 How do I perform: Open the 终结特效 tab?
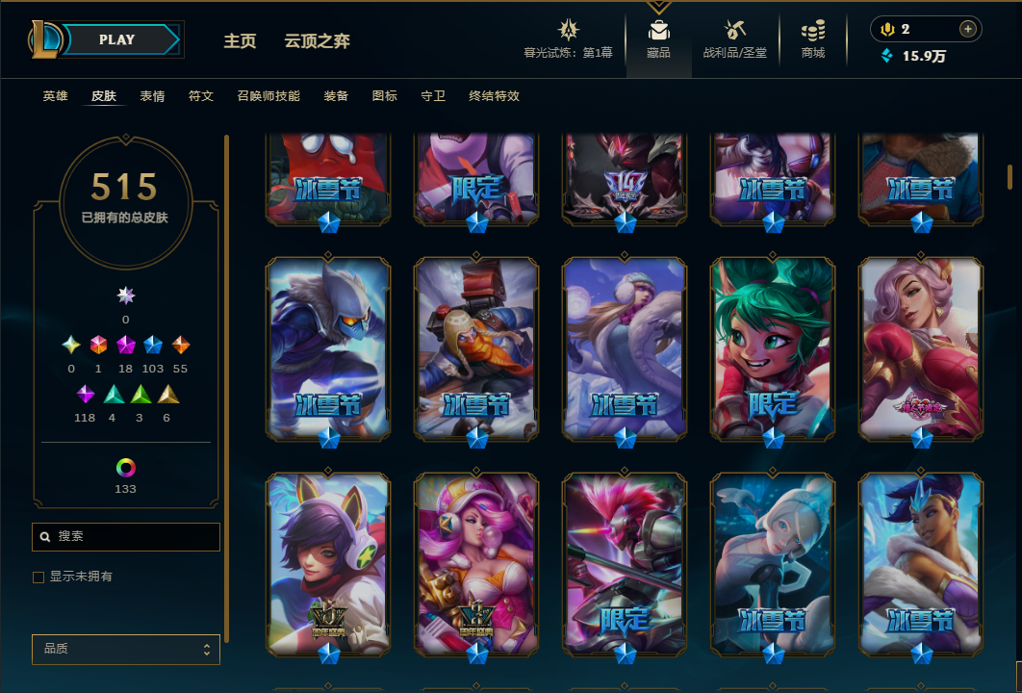click(x=494, y=96)
